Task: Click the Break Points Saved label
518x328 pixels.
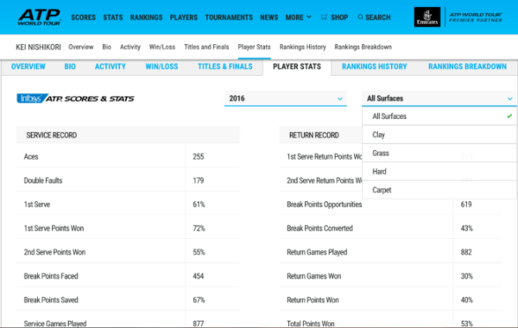Action: pyautogui.click(x=51, y=300)
